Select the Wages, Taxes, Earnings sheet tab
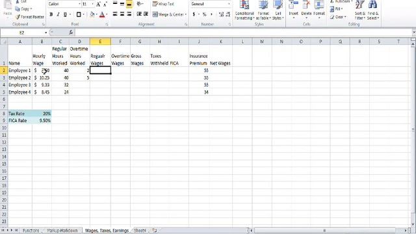Image resolution: width=416 pixels, height=234 pixels. pyautogui.click(x=107, y=231)
